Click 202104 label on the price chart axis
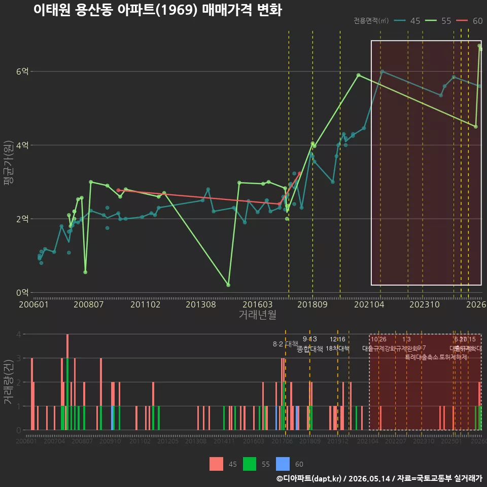The width and height of the screenshot is (487, 487). click(369, 304)
